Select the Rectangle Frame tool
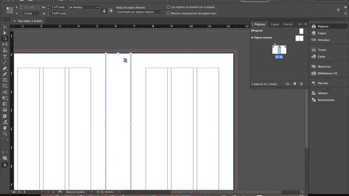Image resolution: width=349 pixels, height=196 pixels. pyautogui.click(x=5, y=80)
